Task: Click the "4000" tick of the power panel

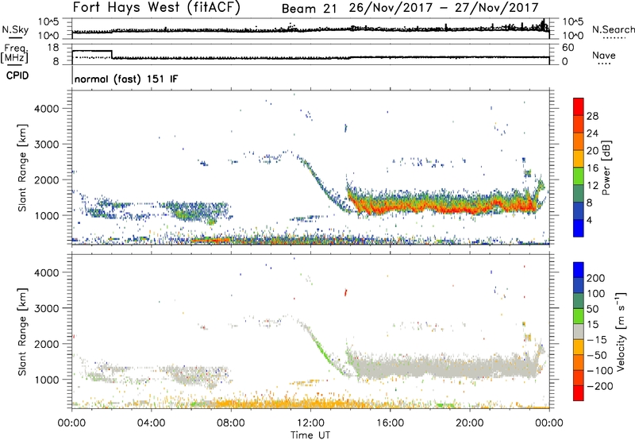Action: coord(47,109)
